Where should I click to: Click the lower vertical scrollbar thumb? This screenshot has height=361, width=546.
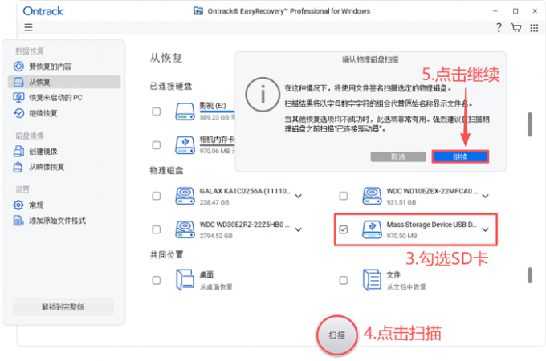coord(530,275)
